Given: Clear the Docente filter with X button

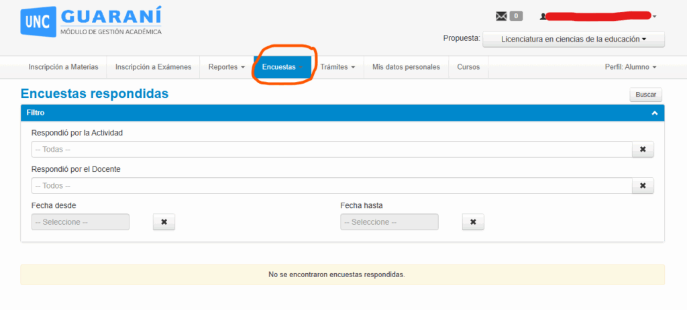Looking at the screenshot, I should point(642,186).
